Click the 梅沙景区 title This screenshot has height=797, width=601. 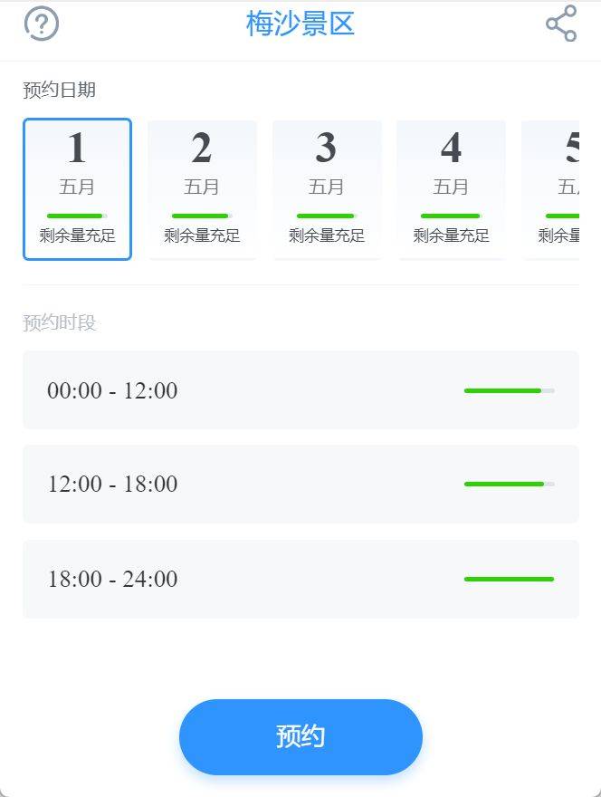click(x=300, y=24)
